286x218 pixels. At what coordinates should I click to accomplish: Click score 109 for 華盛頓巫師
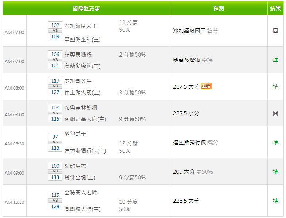click(x=55, y=36)
